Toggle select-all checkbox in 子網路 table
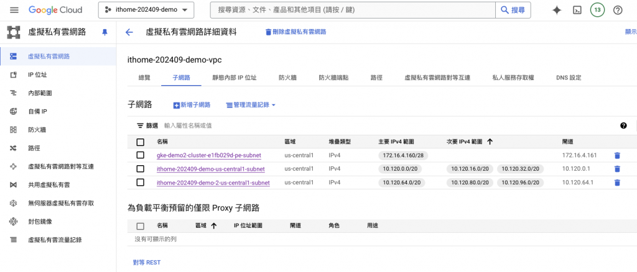This screenshot has height=272, width=637. (140, 142)
